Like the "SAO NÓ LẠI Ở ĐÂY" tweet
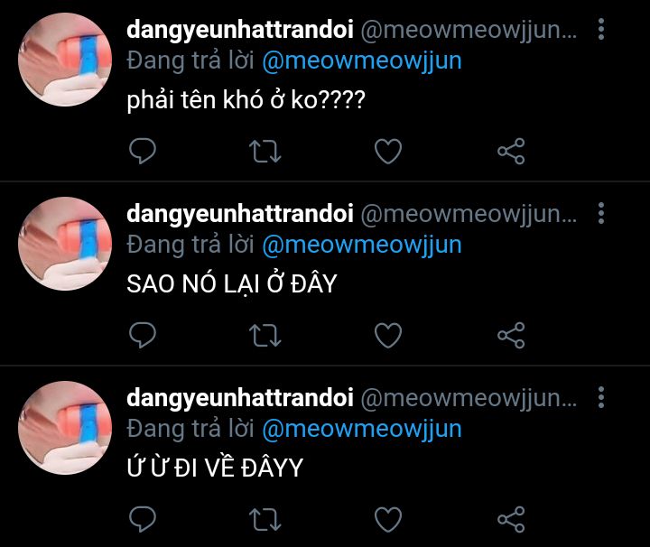650x547 pixels. click(388, 335)
